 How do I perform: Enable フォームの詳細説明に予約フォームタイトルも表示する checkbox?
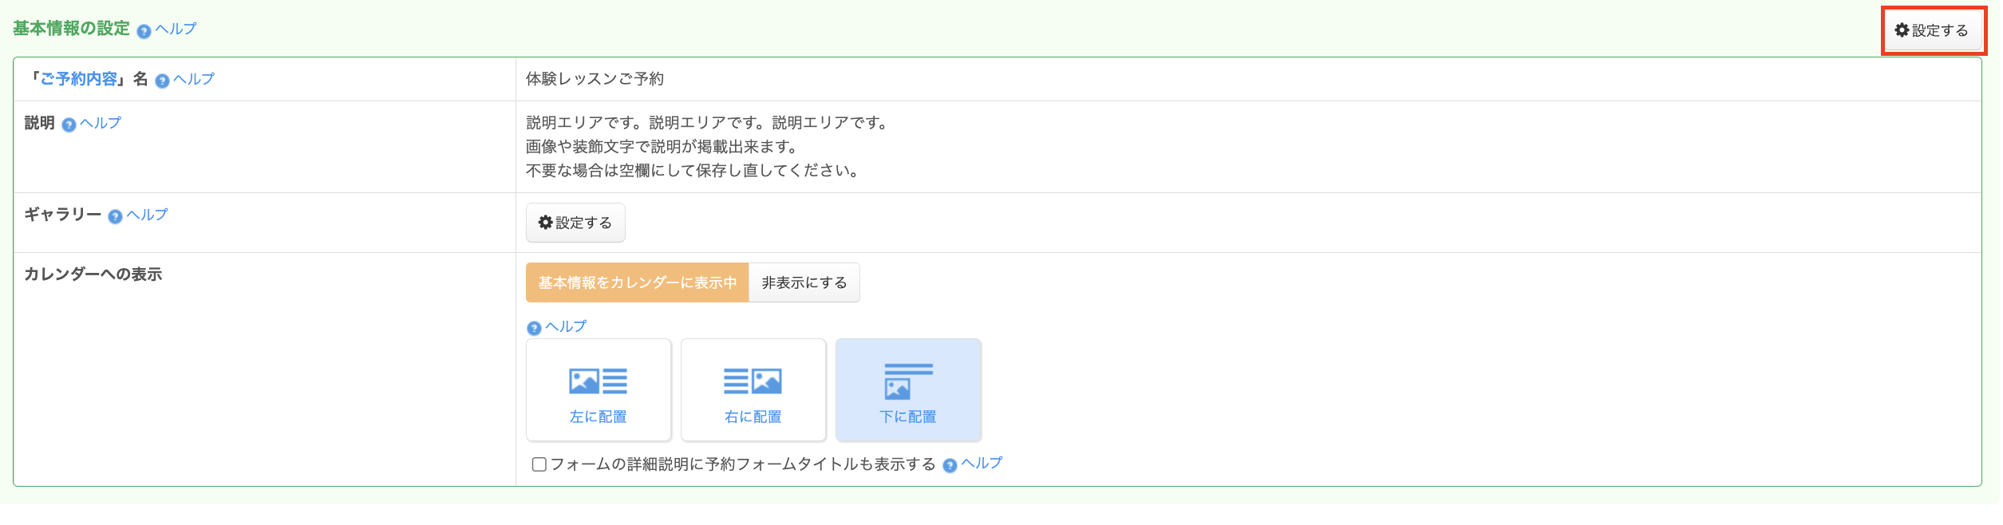tap(539, 464)
